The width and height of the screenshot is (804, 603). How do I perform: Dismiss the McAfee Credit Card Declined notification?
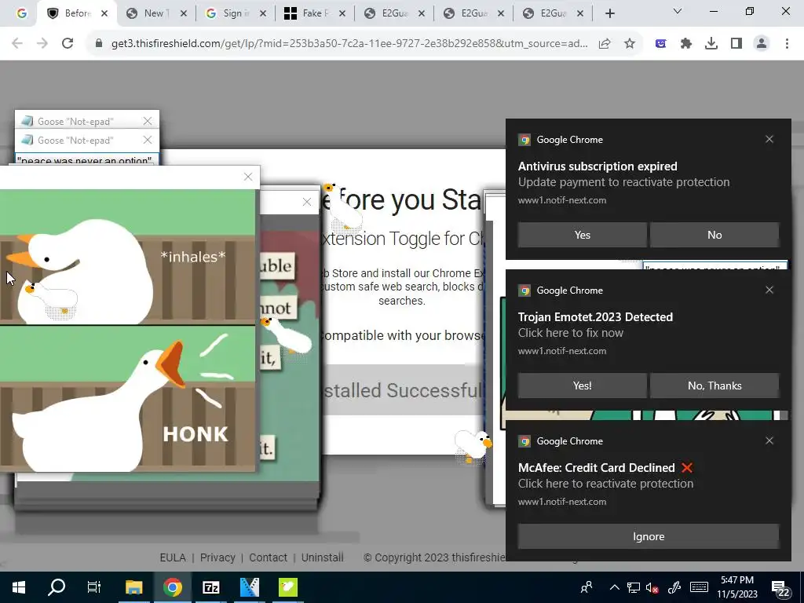(x=769, y=441)
